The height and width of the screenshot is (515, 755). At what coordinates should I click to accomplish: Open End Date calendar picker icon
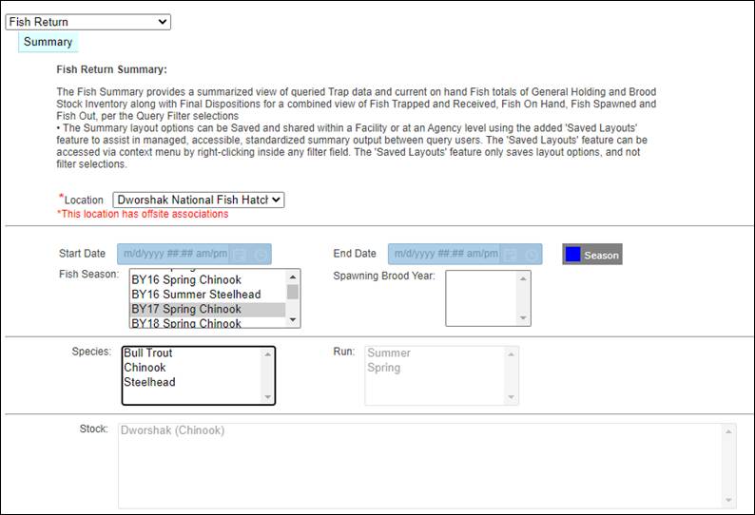point(511,255)
